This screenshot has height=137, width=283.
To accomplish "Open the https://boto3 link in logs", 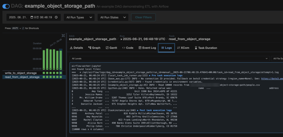I will 272,78.
